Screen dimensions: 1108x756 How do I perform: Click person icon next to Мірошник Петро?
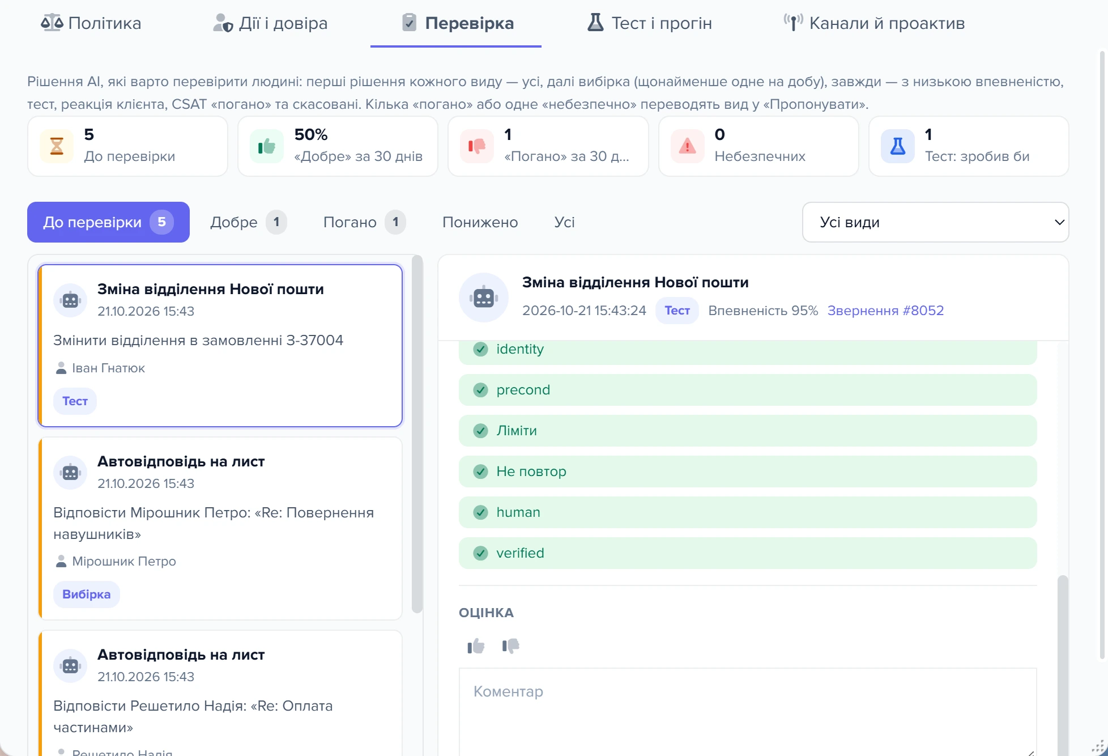tap(61, 562)
